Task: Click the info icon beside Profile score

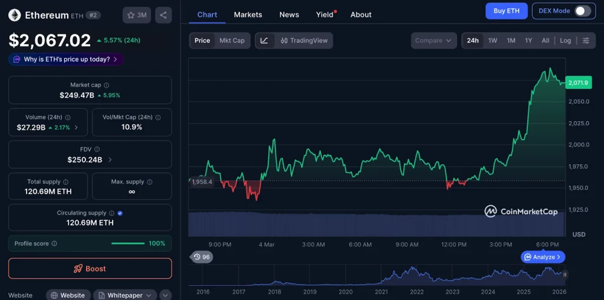Action: click(x=54, y=243)
